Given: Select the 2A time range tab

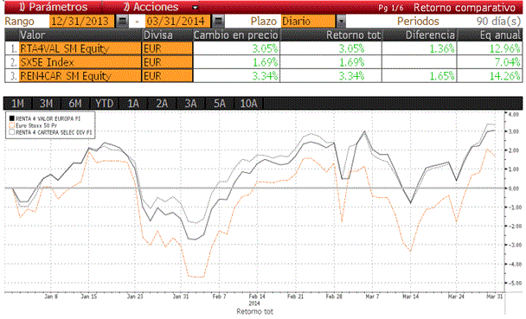Looking at the screenshot, I should [162, 104].
